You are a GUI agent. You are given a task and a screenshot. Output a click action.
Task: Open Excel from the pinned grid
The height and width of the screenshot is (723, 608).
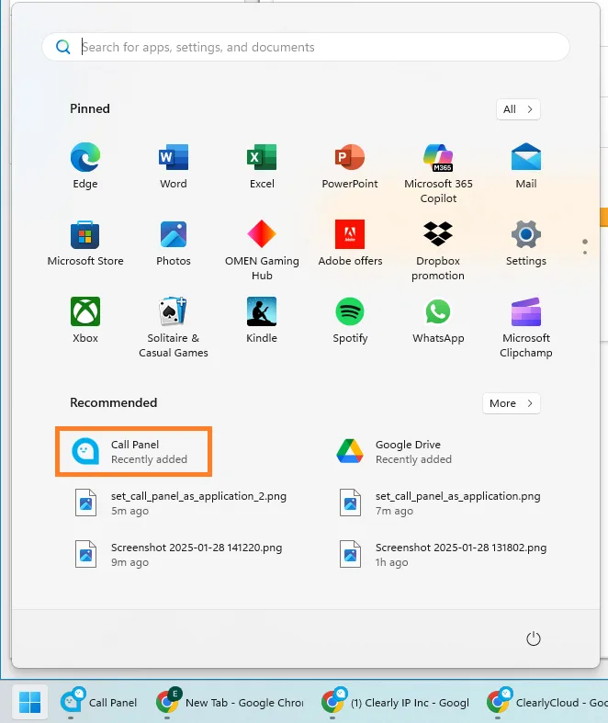click(x=262, y=165)
